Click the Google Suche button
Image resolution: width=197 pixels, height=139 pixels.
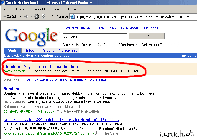pos(147,36)
